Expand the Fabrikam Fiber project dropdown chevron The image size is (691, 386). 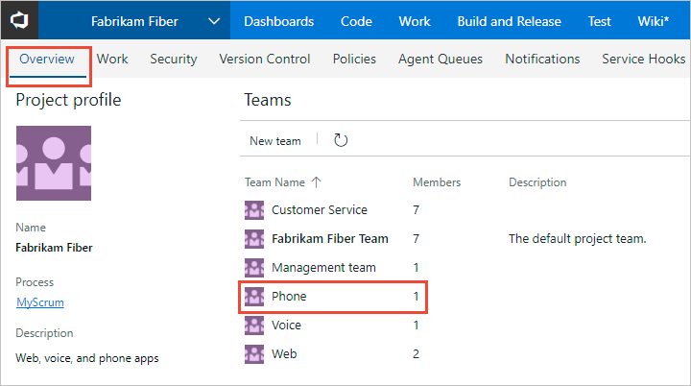pos(214,21)
